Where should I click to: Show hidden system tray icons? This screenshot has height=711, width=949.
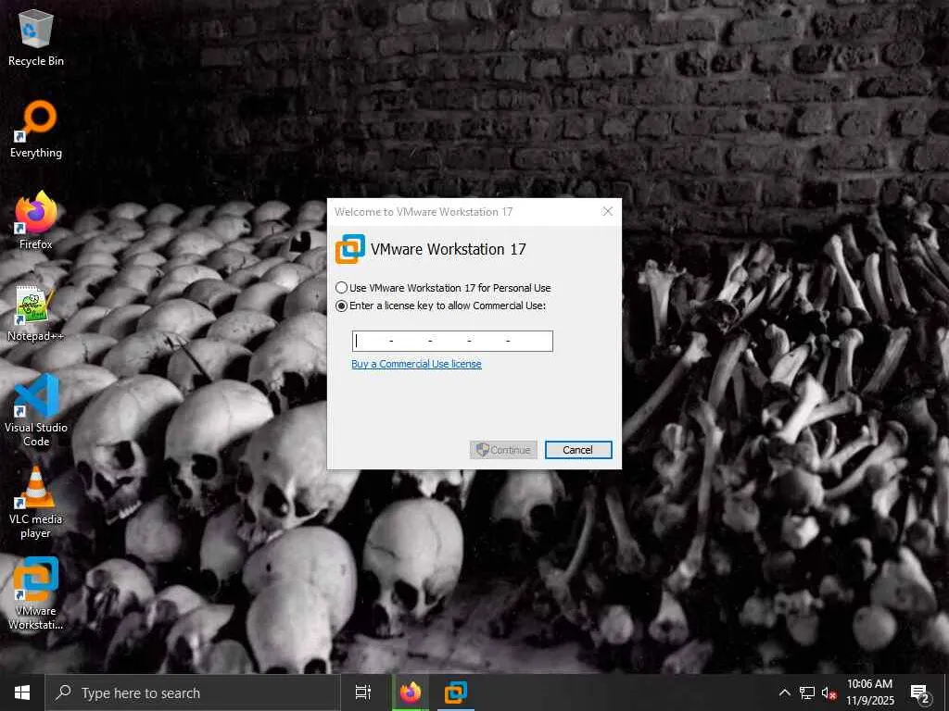(784, 692)
